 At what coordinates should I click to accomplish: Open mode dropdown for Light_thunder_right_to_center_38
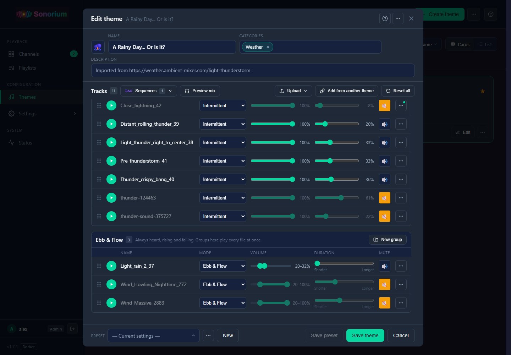coord(223,142)
